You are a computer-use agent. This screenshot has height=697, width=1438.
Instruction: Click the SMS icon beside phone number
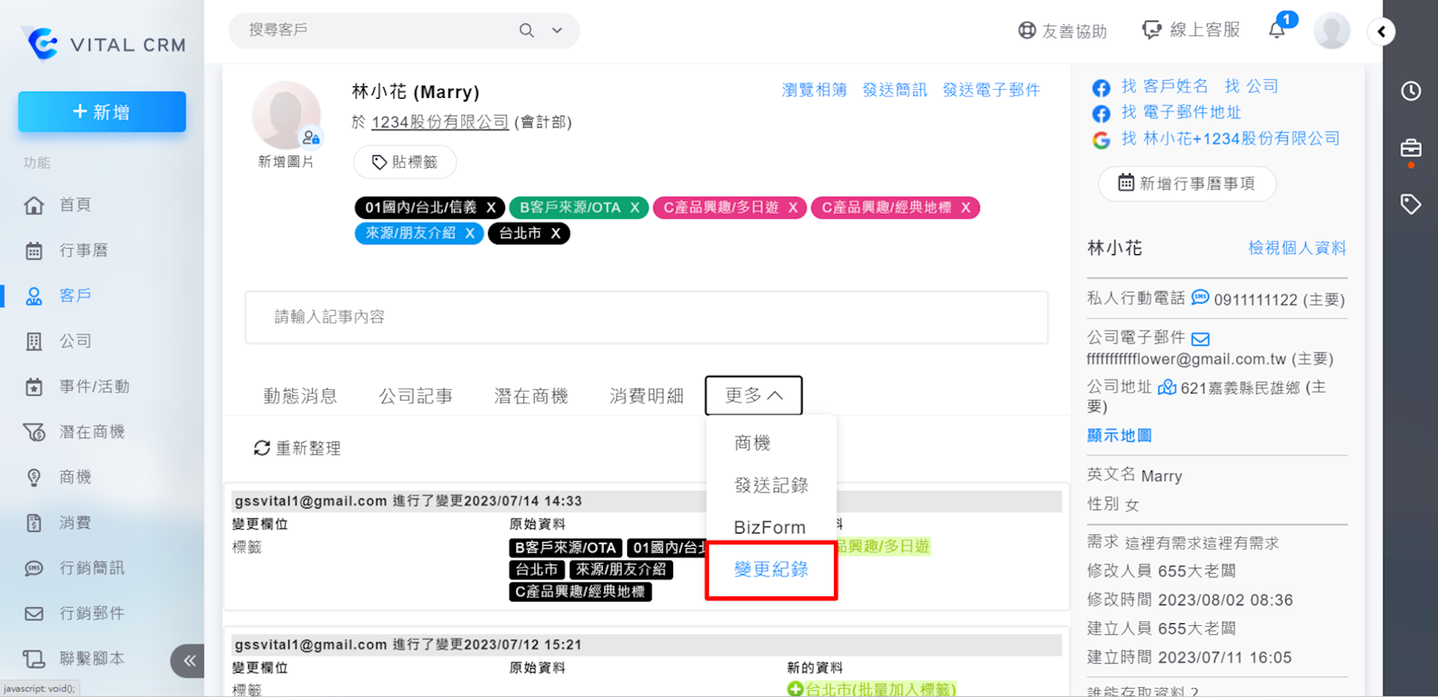(x=1200, y=297)
